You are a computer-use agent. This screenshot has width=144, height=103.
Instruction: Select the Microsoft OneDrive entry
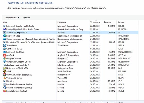pyautogui.click(x=15, y=52)
